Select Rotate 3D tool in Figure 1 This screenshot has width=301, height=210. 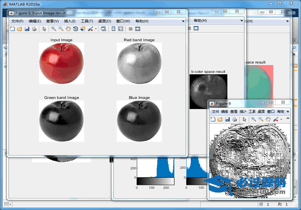pos(75,29)
